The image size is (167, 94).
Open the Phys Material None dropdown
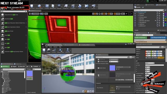click(x=123, y=87)
